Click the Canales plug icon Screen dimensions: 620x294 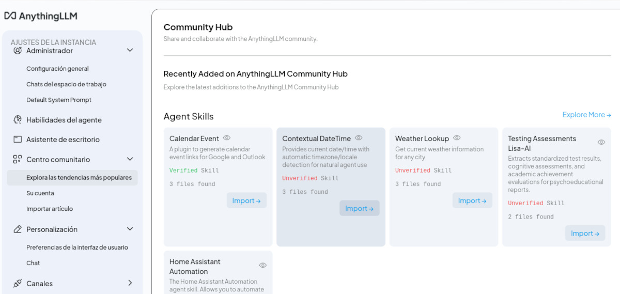click(18, 283)
